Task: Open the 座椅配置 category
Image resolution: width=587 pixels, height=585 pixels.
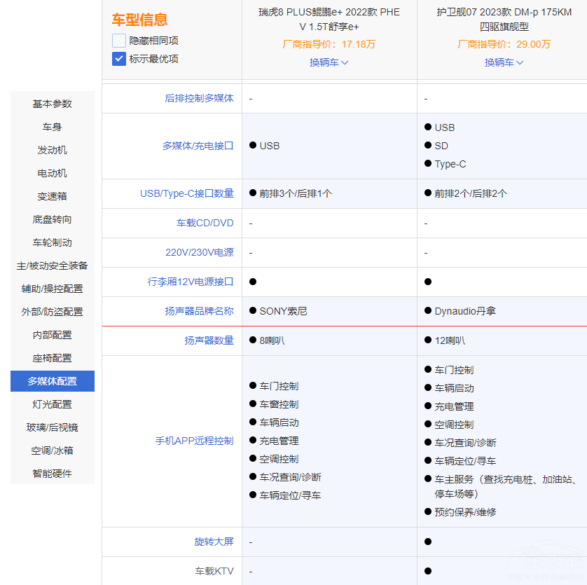Action: [52, 358]
